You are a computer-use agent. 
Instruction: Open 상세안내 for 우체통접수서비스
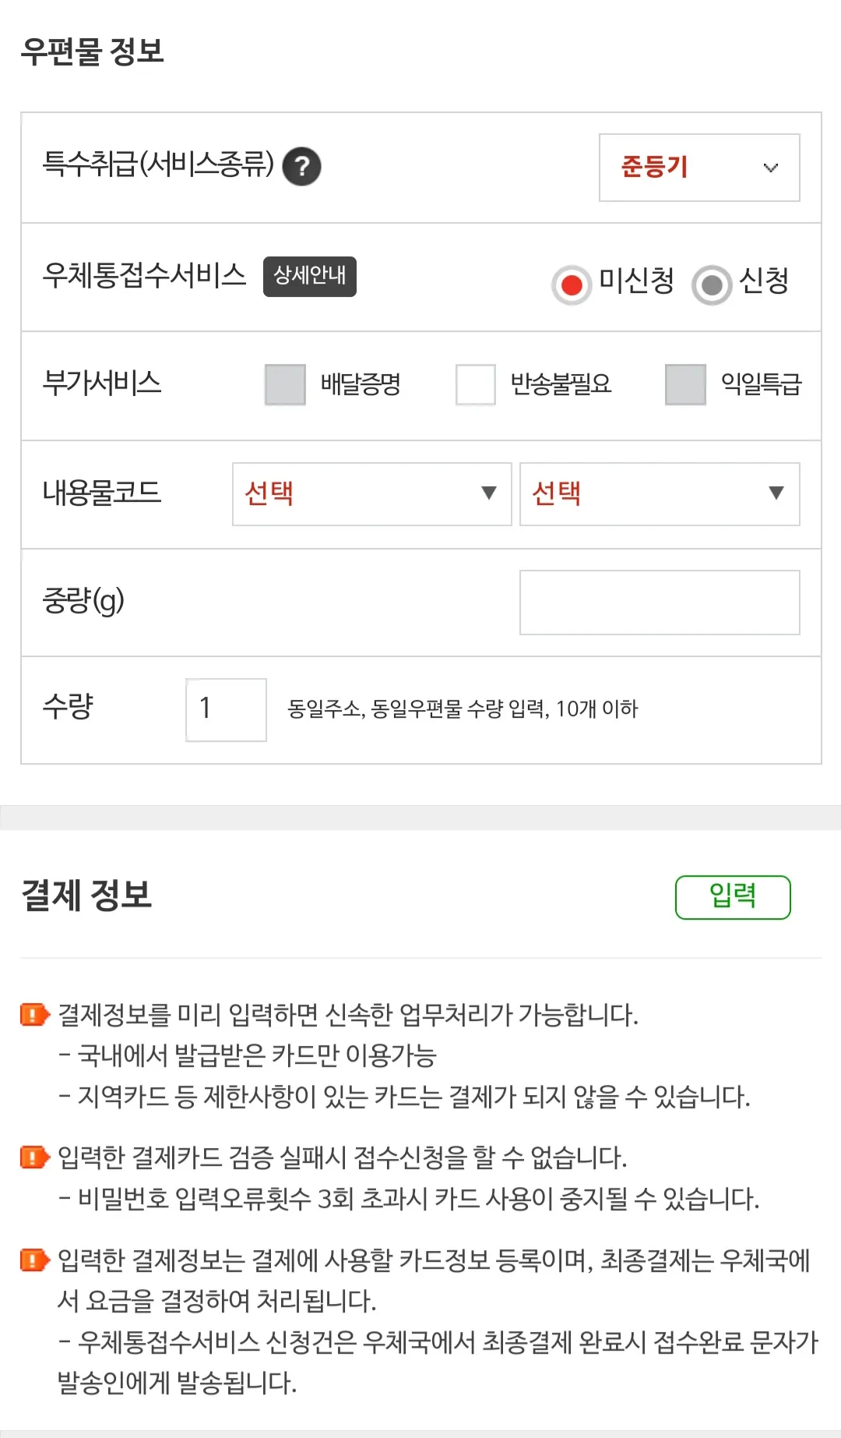tap(309, 277)
